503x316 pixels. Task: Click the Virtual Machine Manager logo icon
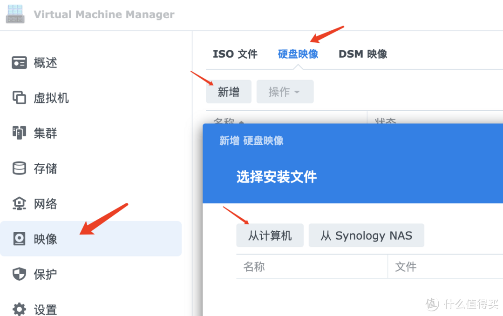[15, 14]
